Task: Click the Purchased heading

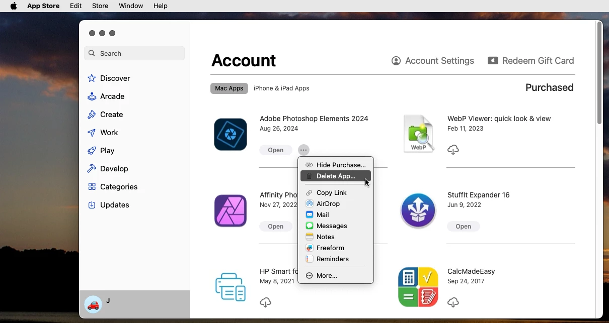Action: coord(550,88)
